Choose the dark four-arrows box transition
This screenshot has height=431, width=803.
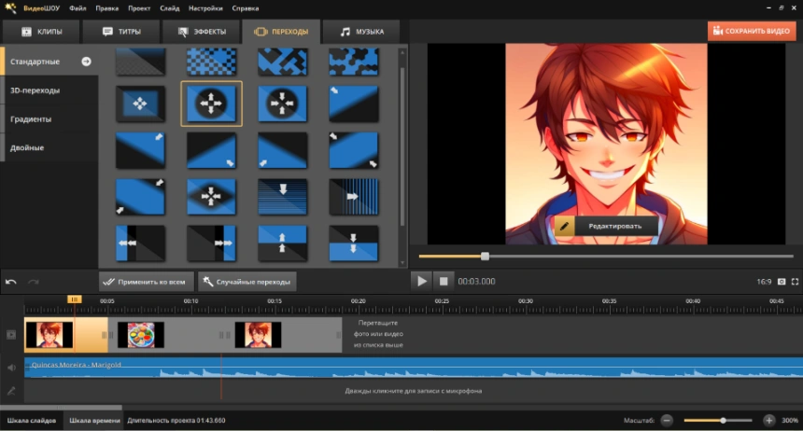click(x=140, y=104)
